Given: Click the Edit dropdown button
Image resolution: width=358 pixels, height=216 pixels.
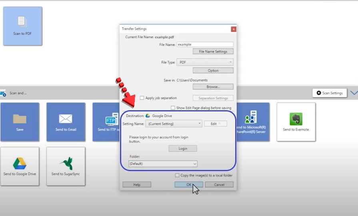Looking at the screenshot, I should [216, 124].
